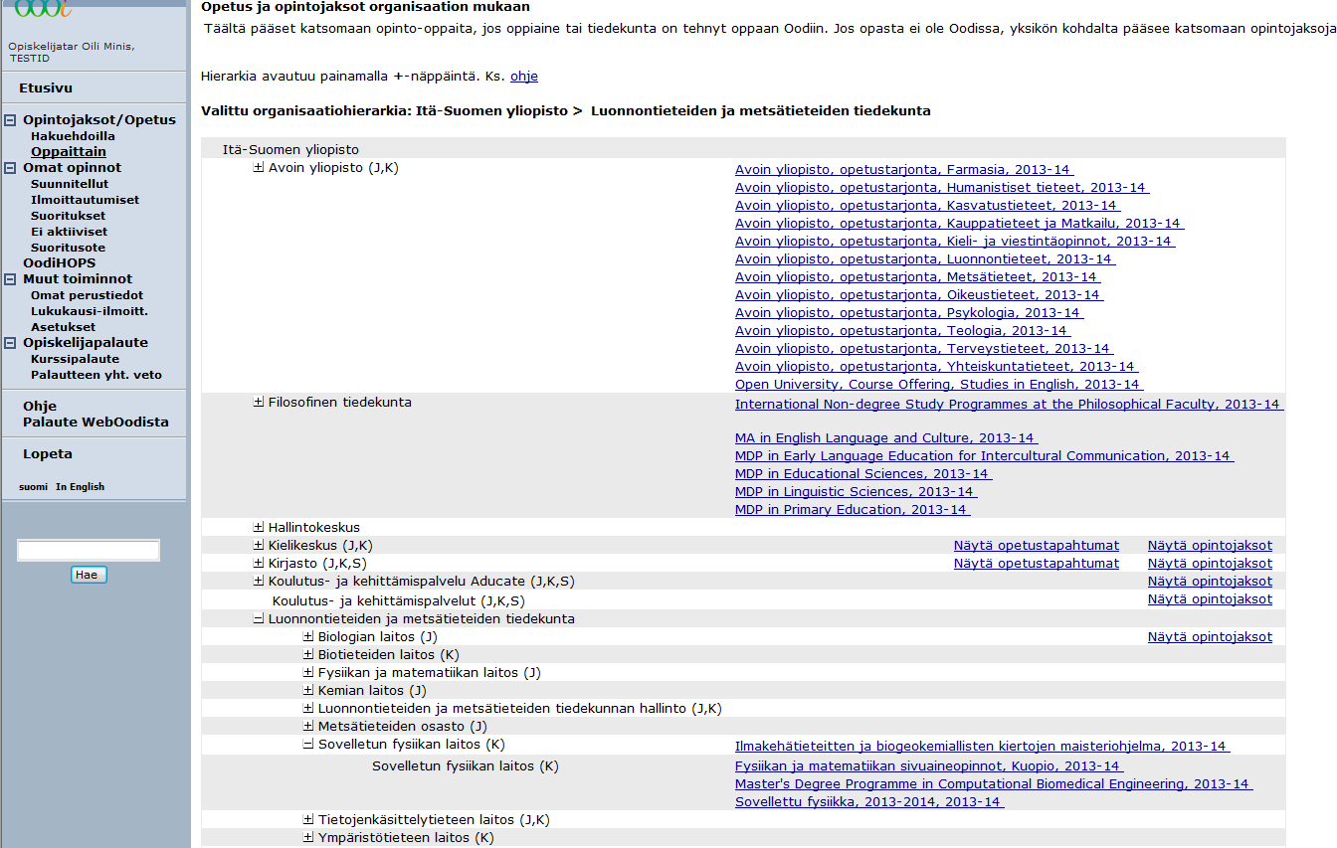Open Omat perustiedot in the sidebar

pyautogui.click(x=87, y=295)
